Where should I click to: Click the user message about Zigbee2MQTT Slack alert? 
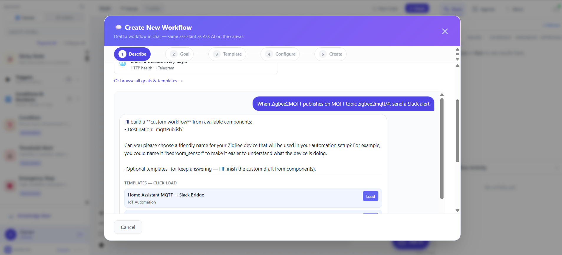(343, 104)
